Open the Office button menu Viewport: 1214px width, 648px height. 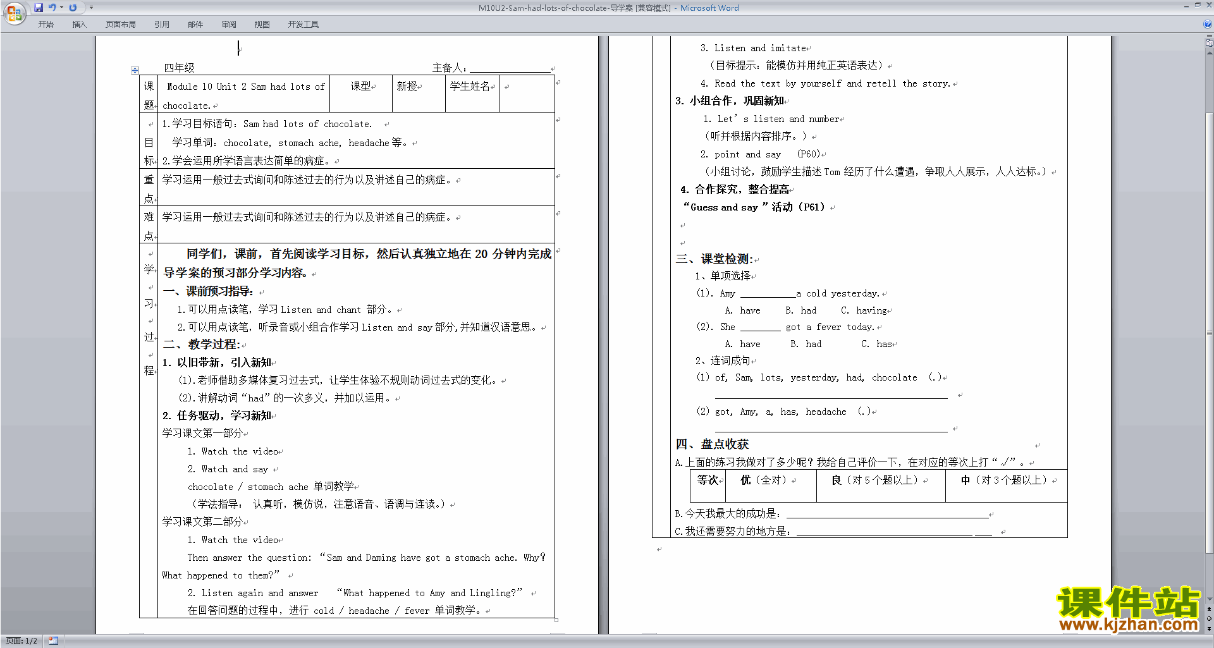click(x=14, y=13)
